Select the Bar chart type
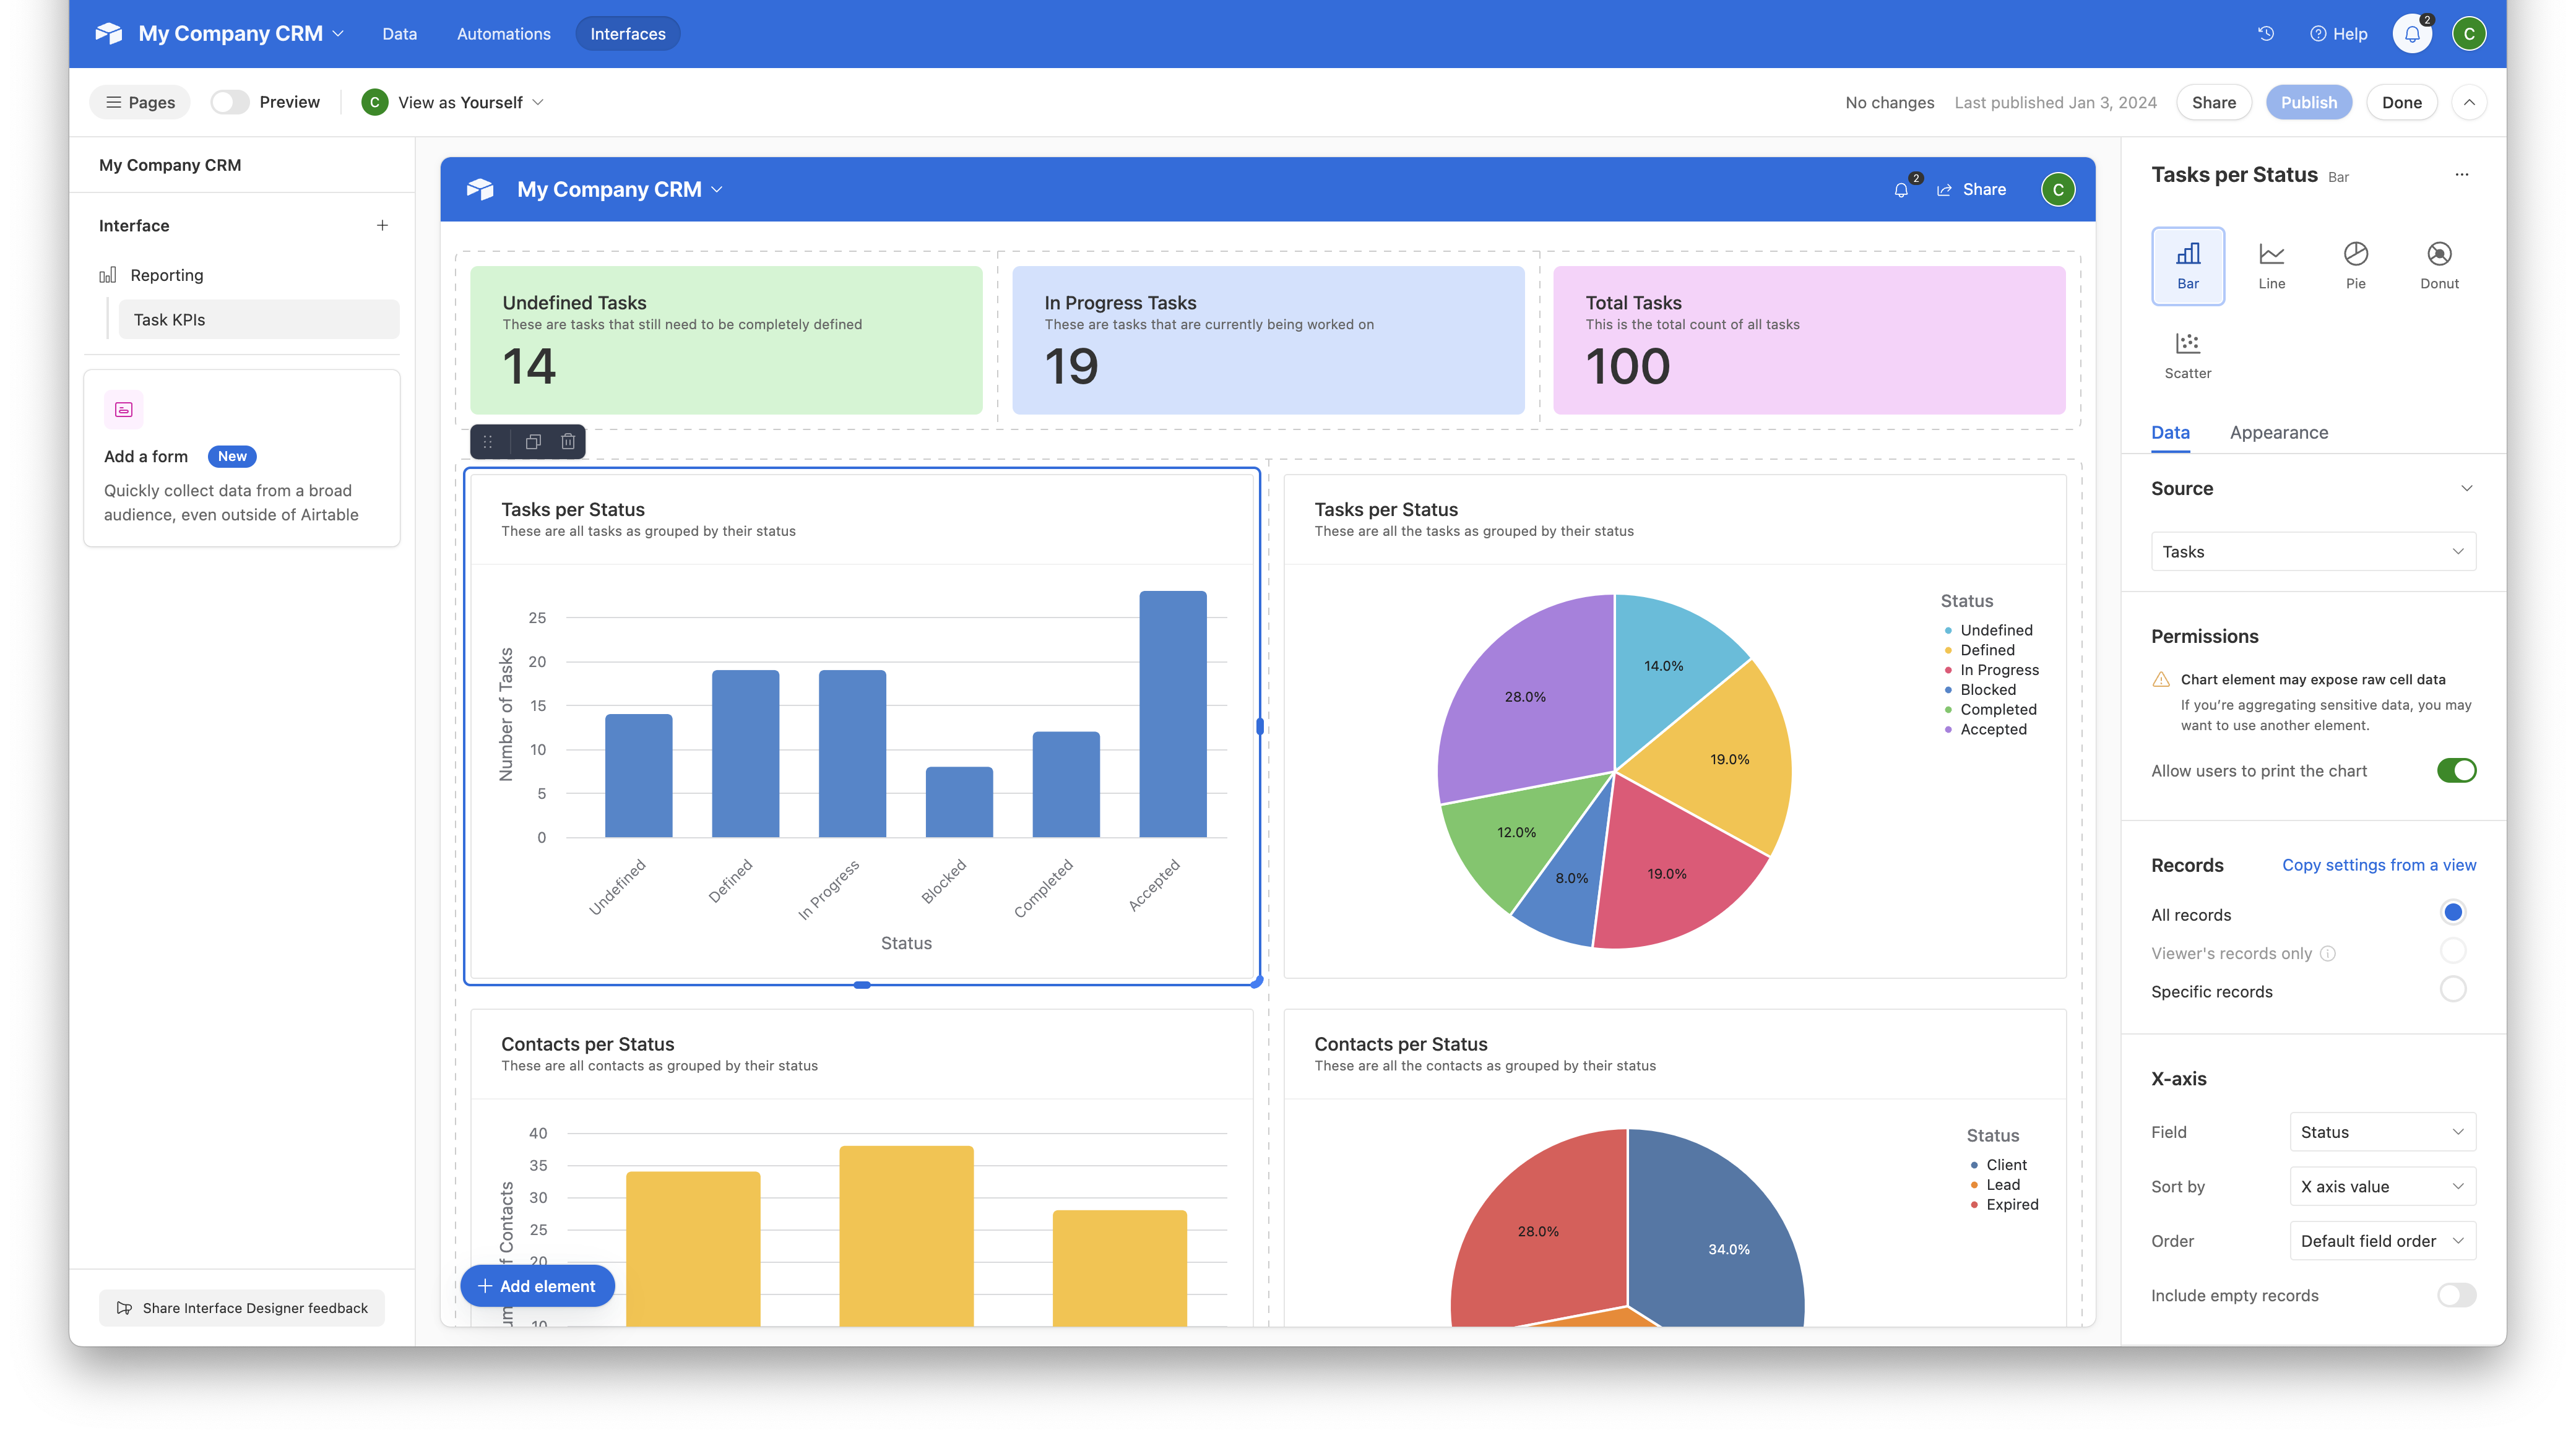 tap(2188, 265)
